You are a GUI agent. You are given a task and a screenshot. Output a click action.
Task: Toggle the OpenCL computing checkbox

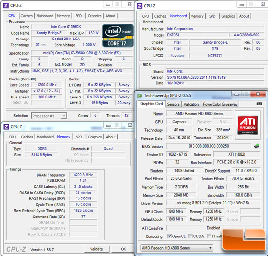point(169,236)
